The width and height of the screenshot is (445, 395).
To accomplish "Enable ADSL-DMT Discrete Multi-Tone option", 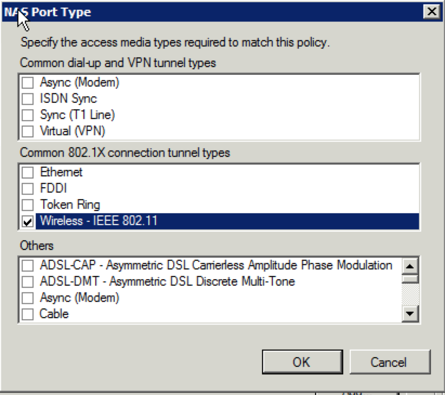I will coord(28,282).
